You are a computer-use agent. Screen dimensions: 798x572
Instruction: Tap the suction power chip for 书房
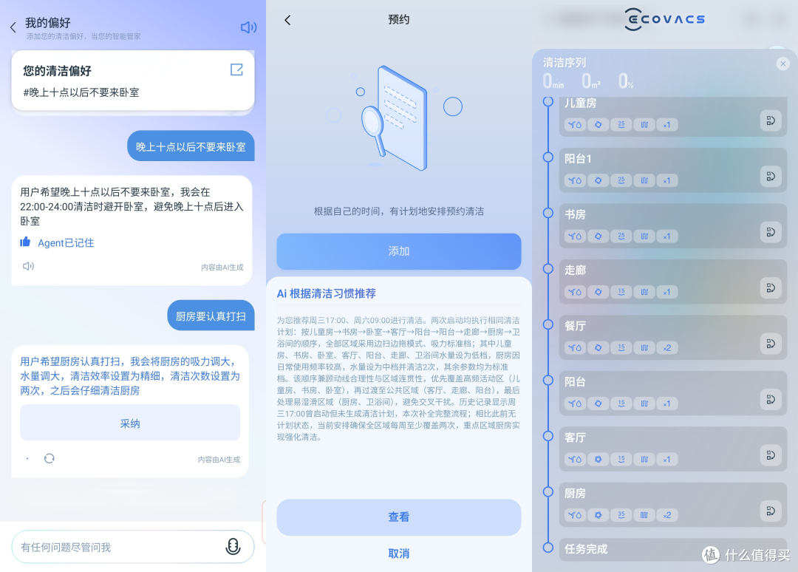point(598,236)
